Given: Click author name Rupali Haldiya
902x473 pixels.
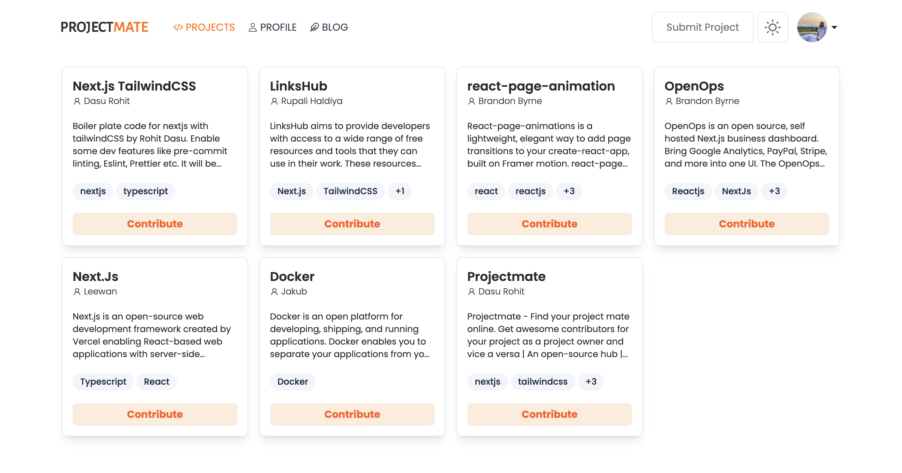Looking at the screenshot, I should (x=312, y=101).
